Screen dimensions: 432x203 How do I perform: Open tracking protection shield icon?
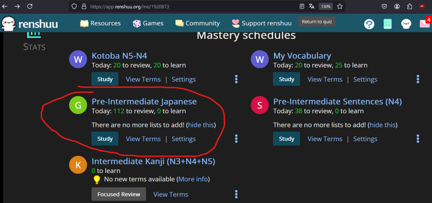click(74, 6)
